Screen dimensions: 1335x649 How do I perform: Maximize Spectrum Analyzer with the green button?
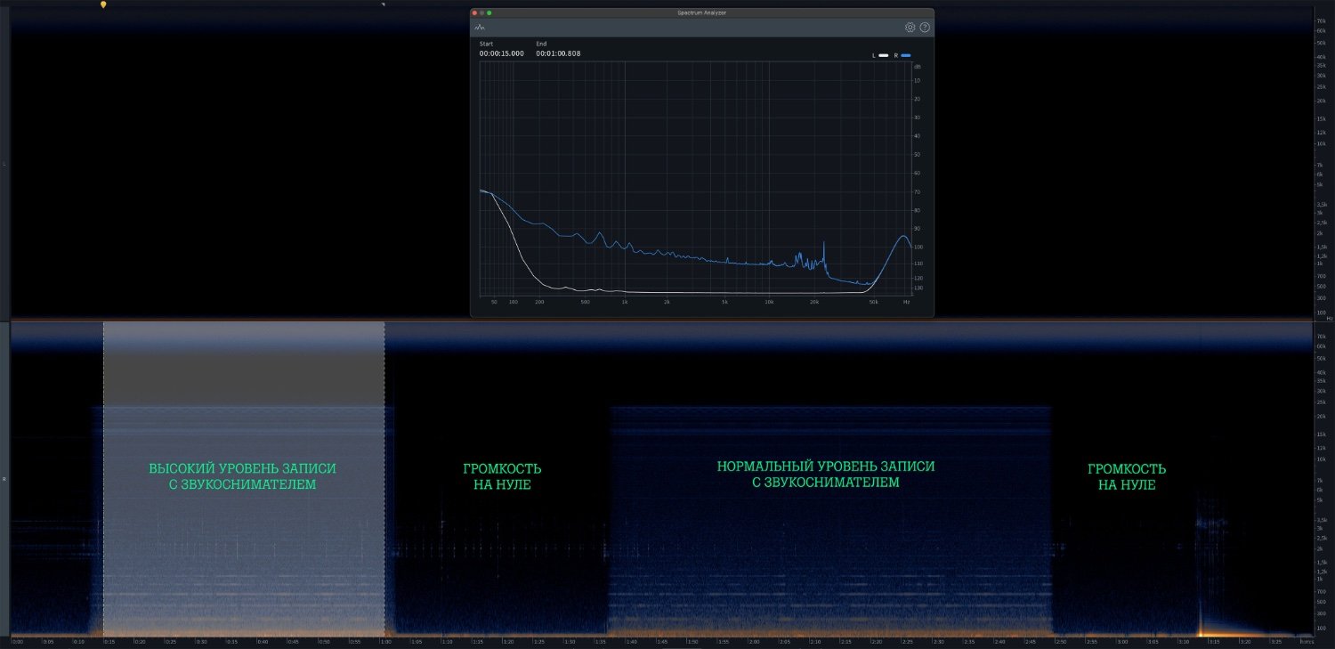pos(489,12)
